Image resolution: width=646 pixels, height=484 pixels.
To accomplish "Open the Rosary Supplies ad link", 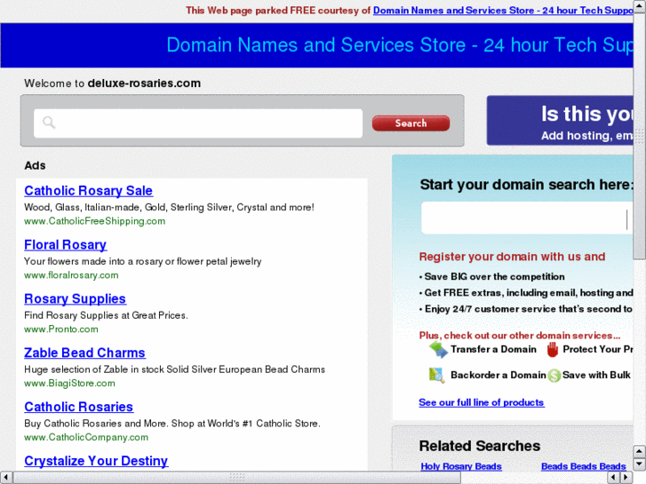I will (75, 298).
